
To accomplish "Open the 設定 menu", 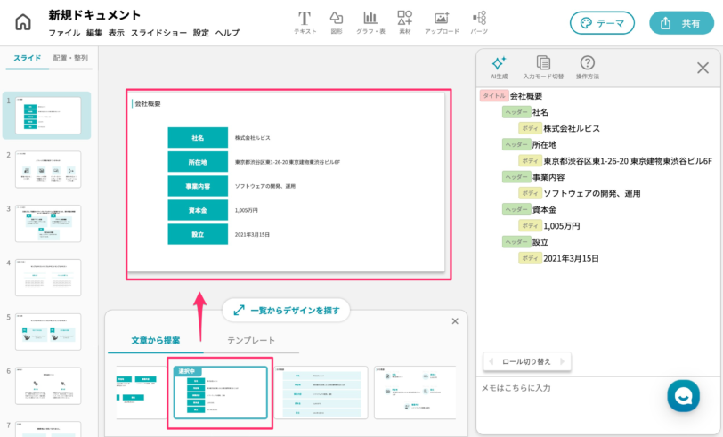I will [200, 33].
